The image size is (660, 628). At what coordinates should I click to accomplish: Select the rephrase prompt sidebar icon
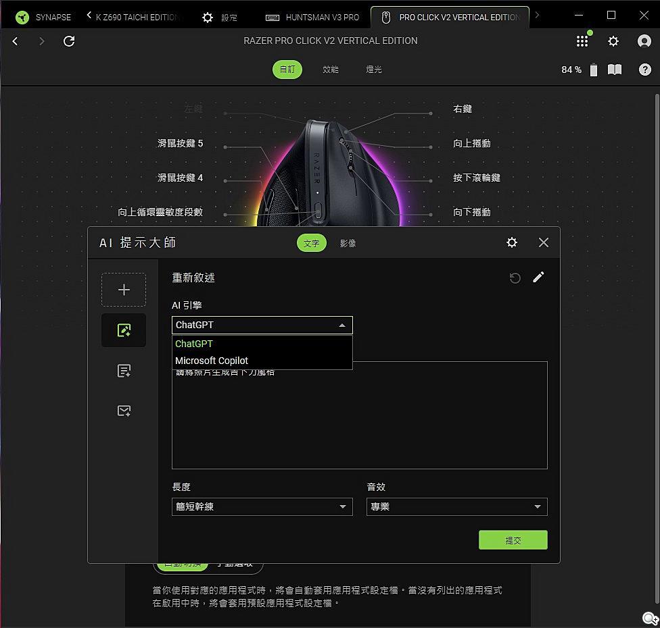click(x=124, y=330)
